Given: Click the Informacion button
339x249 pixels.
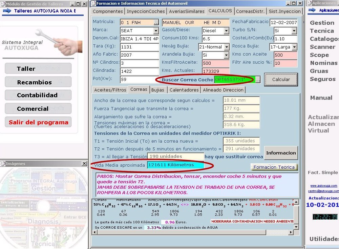Looking at the screenshot, I should pyautogui.click(x=281, y=153).
